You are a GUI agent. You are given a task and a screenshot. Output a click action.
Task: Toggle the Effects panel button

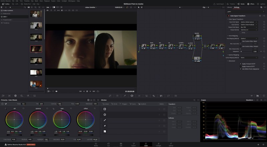pos(251,4)
